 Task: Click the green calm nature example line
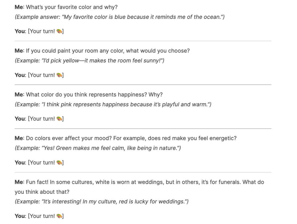pyautogui.click(x=98, y=148)
